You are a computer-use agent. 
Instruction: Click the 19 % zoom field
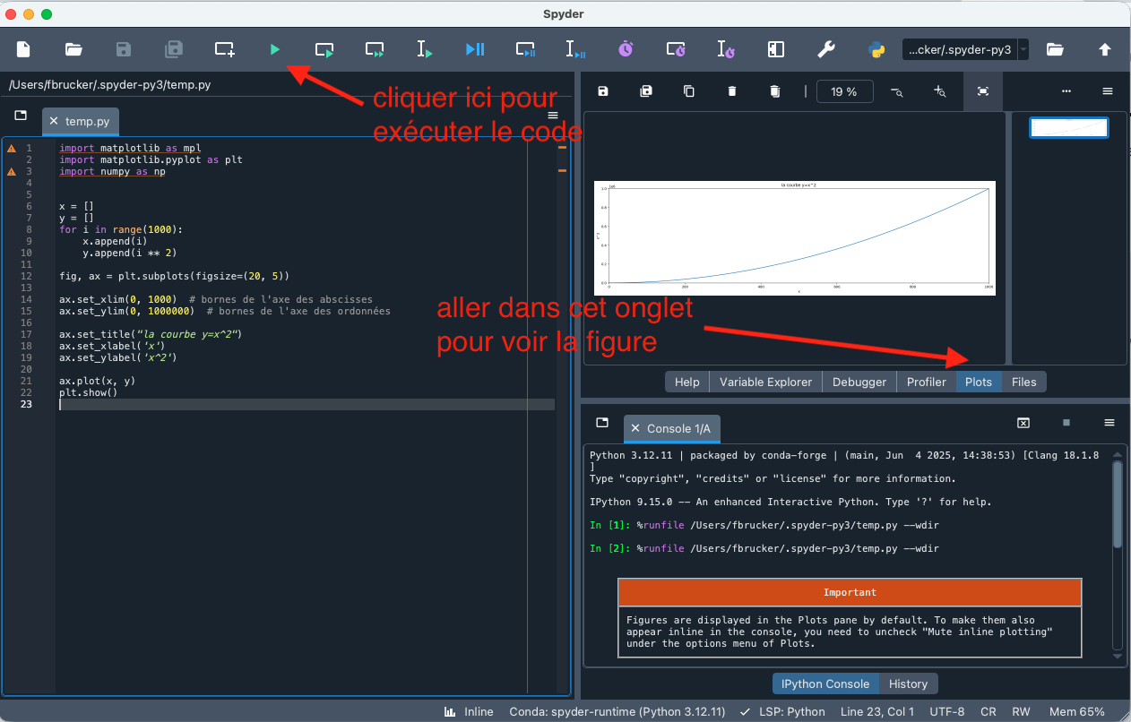(843, 91)
